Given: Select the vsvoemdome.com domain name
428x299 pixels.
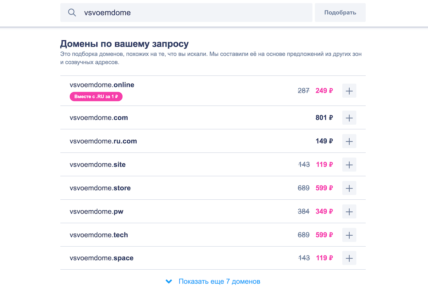Looking at the screenshot, I should coord(99,118).
